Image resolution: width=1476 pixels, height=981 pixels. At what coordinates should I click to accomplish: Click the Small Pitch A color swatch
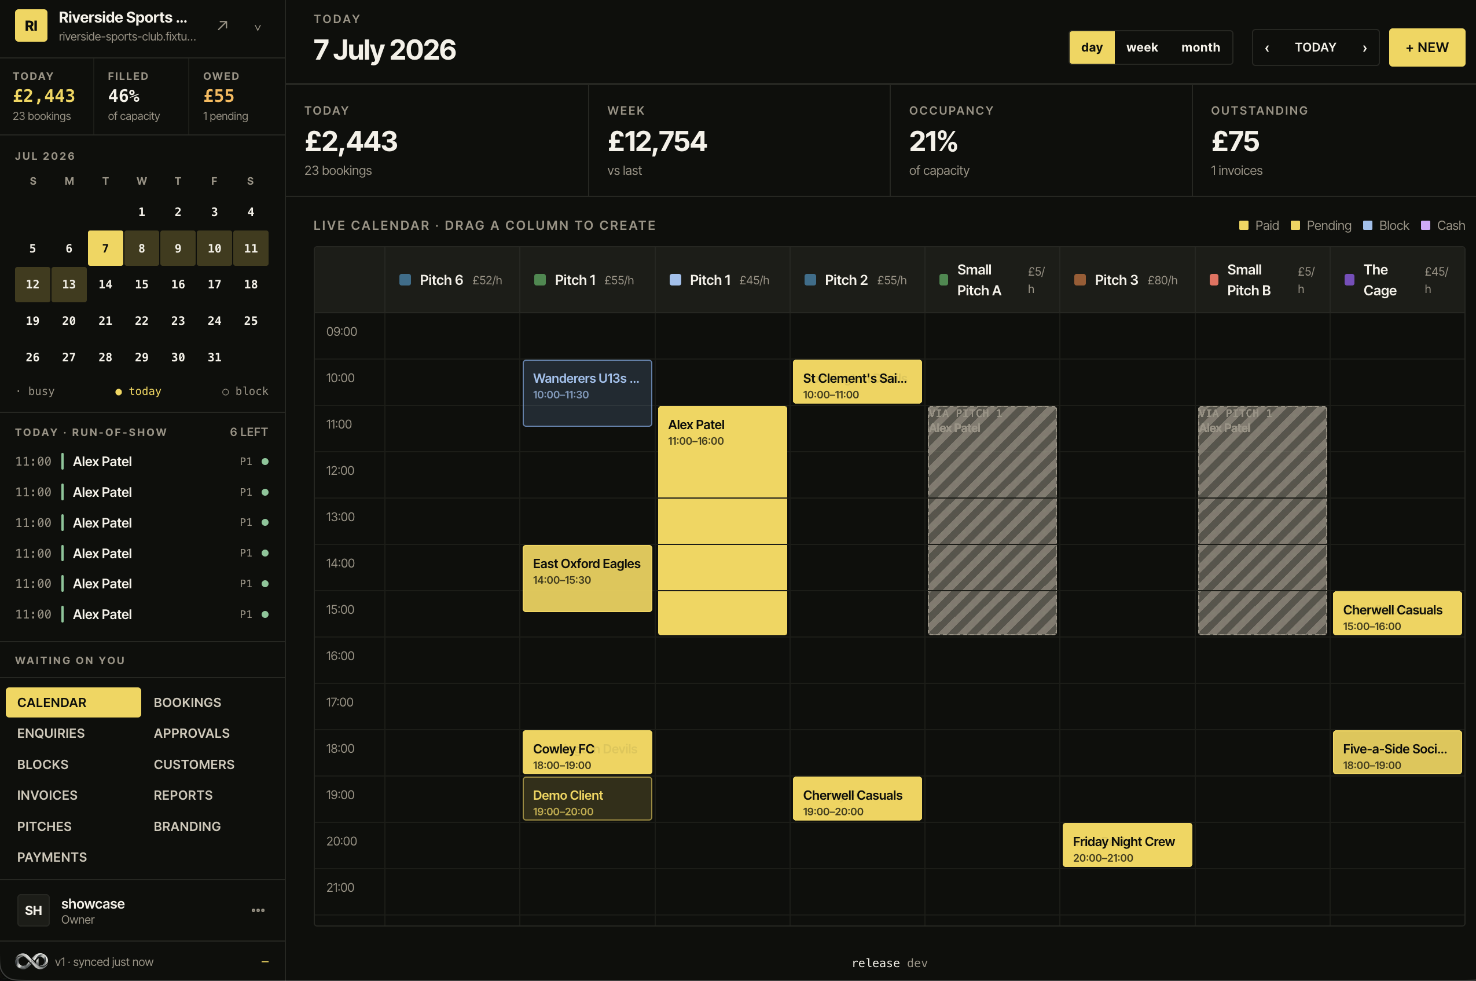click(x=944, y=280)
